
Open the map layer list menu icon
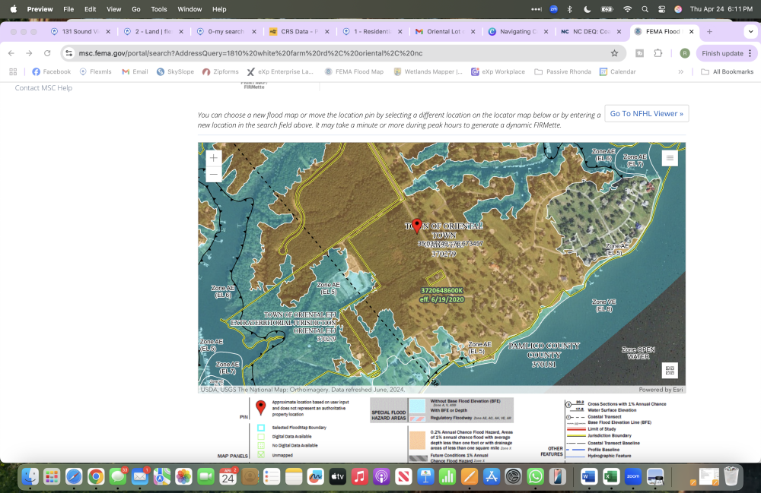[x=670, y=158]
